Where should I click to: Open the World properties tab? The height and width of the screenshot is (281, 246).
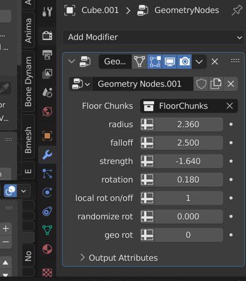pyautogui.click(x=47, y=111)
